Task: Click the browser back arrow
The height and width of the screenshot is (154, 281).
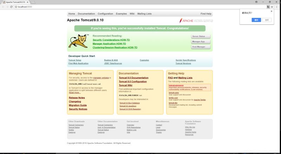Action: pyautogui.click(x=3, y=7)
